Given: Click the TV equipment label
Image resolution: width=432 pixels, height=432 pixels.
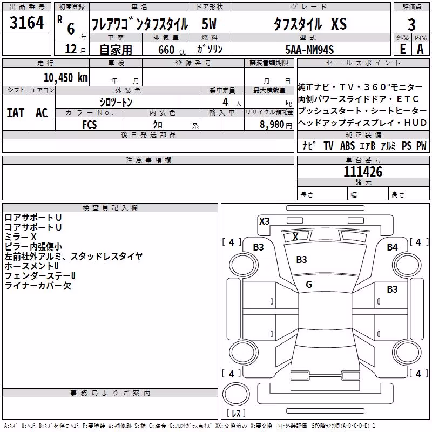Looking at the screenshot, I should (328, 145).
